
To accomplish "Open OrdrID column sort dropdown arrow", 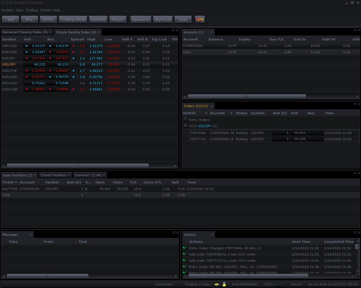I will point(206,113).
